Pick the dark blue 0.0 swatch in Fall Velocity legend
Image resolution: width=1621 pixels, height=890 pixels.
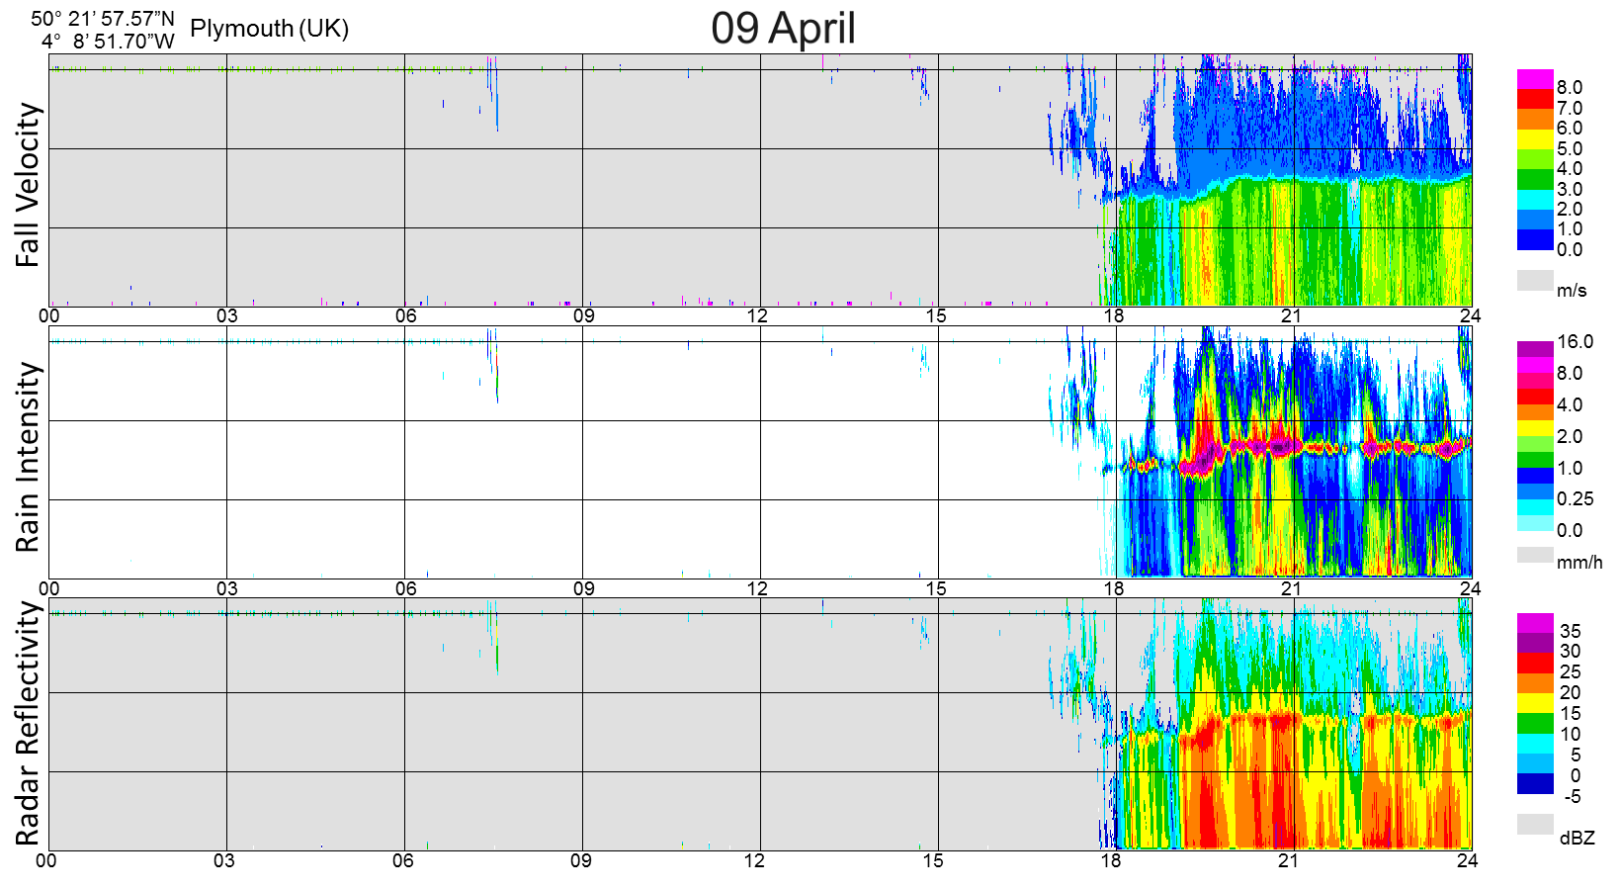[1535, 240]
